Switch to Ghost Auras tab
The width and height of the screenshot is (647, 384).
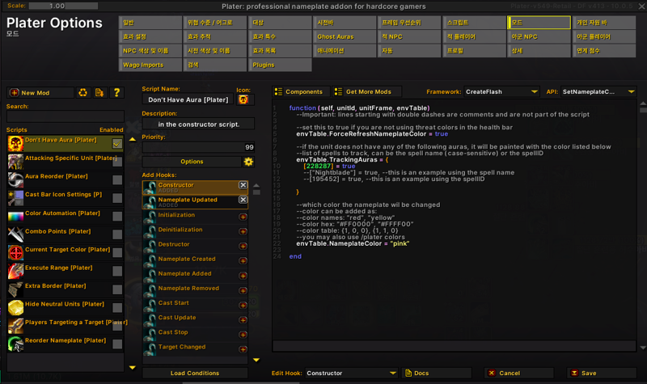tap(345, 36)
